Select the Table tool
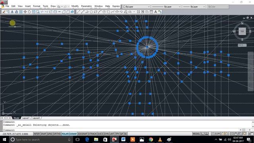254x143 pixels. click(x=151, y=12)
